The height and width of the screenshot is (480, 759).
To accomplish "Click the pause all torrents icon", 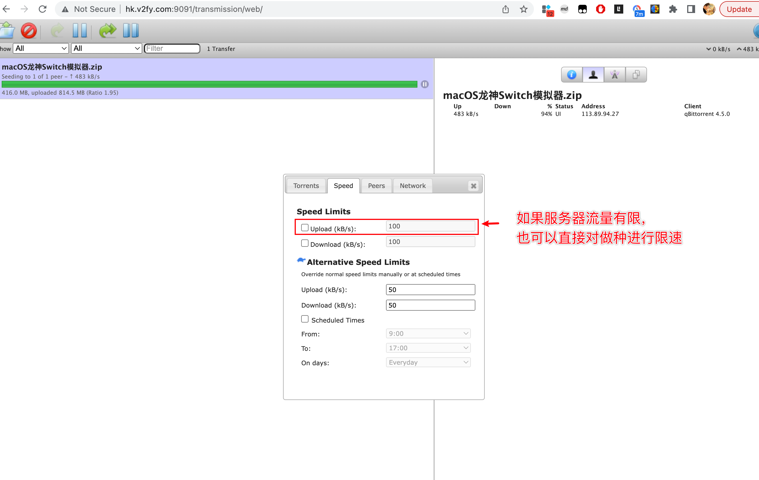I will [x=130, y=31].
